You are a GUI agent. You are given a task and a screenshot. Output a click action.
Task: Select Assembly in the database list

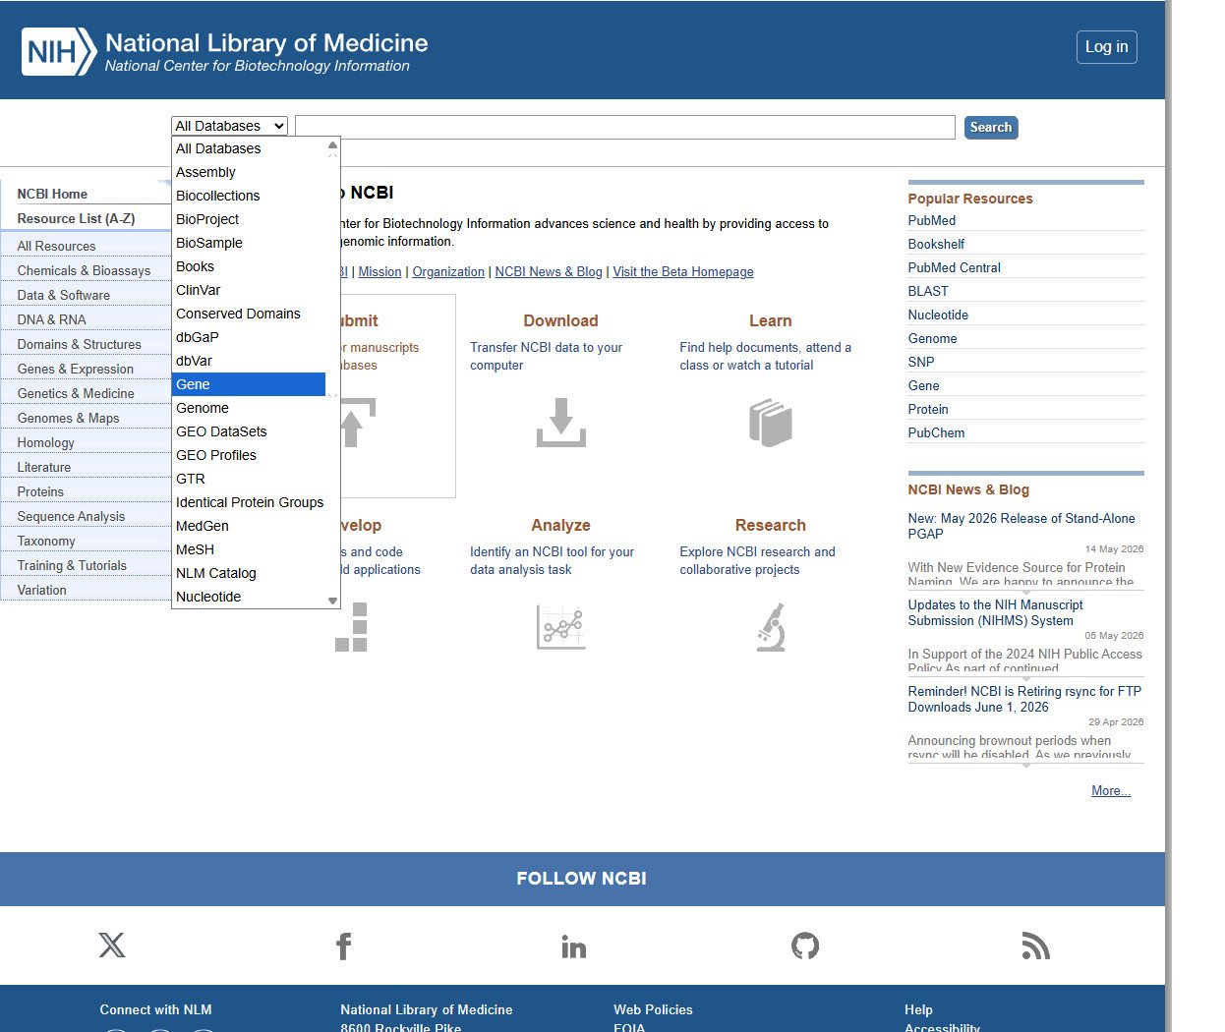pos(248,172)
